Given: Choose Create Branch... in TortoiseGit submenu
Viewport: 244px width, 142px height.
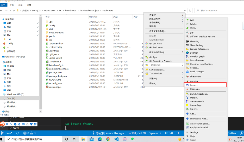Looking at the screenshot, I should 197,101.
